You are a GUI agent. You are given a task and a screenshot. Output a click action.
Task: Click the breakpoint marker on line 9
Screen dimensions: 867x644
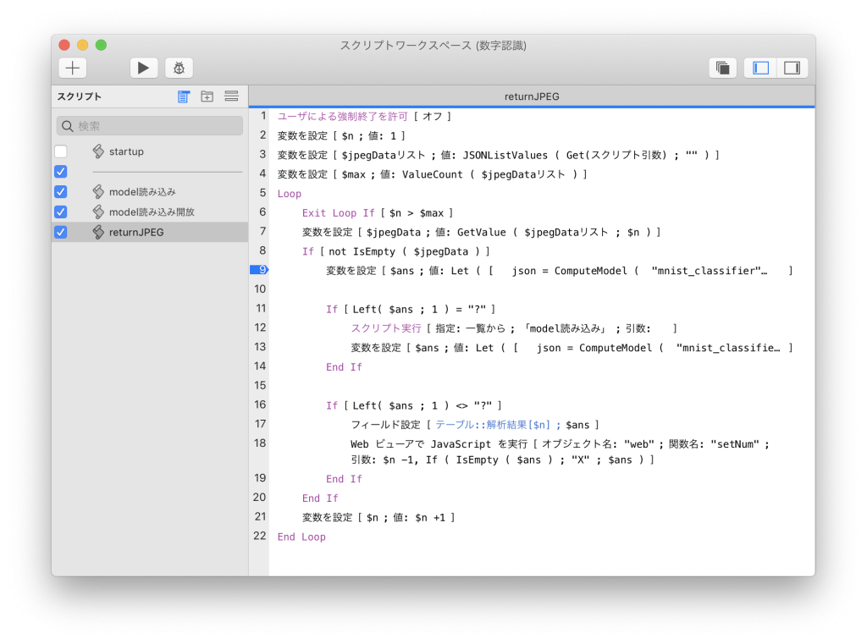pyautogui.click(x=259, y=270)
